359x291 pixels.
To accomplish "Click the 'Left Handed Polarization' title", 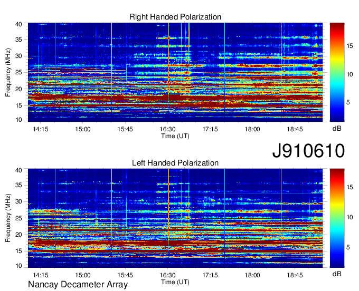I will click(175, 163).
